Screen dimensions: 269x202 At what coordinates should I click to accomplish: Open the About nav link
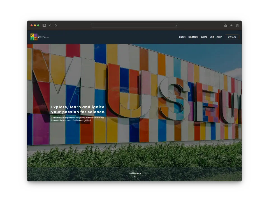coord(219,37)
